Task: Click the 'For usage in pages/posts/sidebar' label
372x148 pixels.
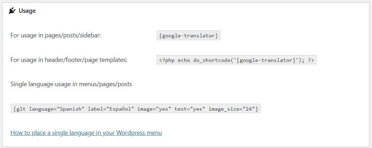Action: 55,35
